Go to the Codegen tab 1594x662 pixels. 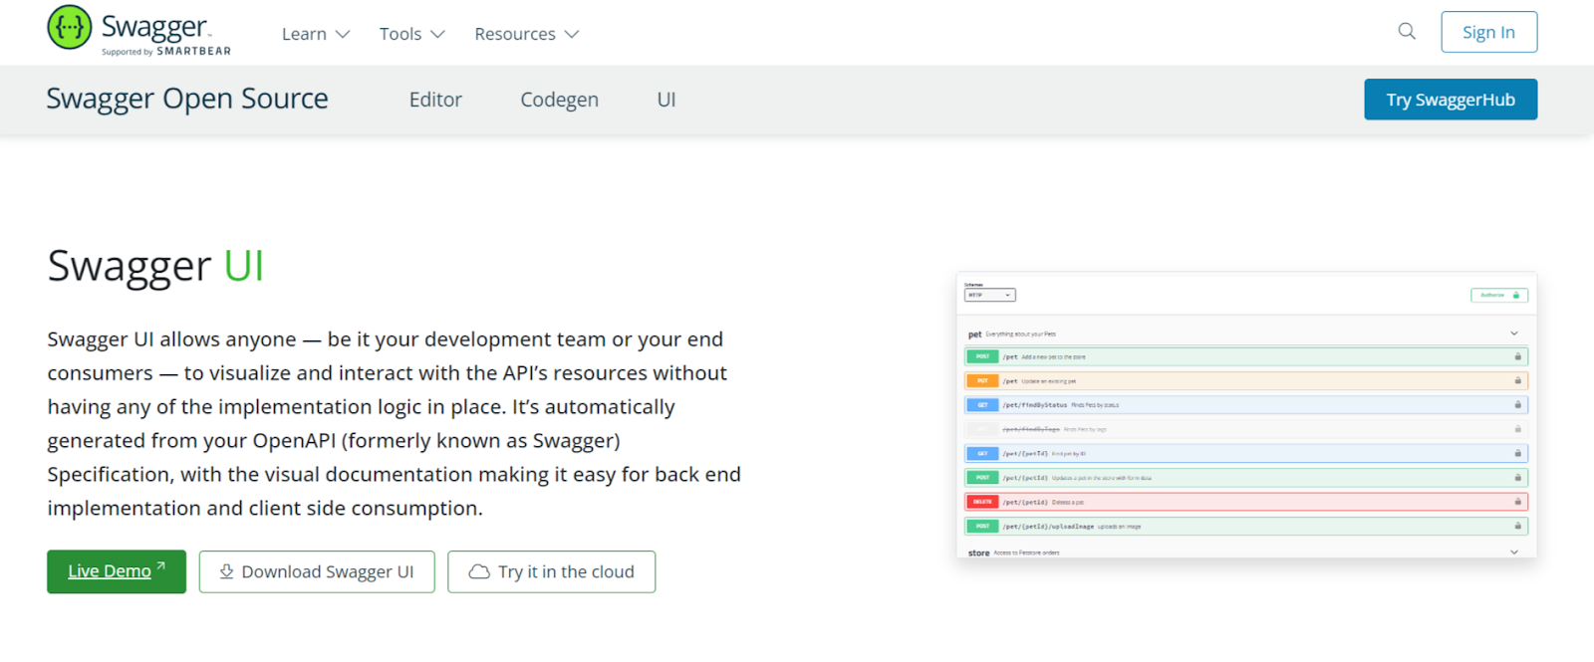pyautogui.click(x=559, y=100)
